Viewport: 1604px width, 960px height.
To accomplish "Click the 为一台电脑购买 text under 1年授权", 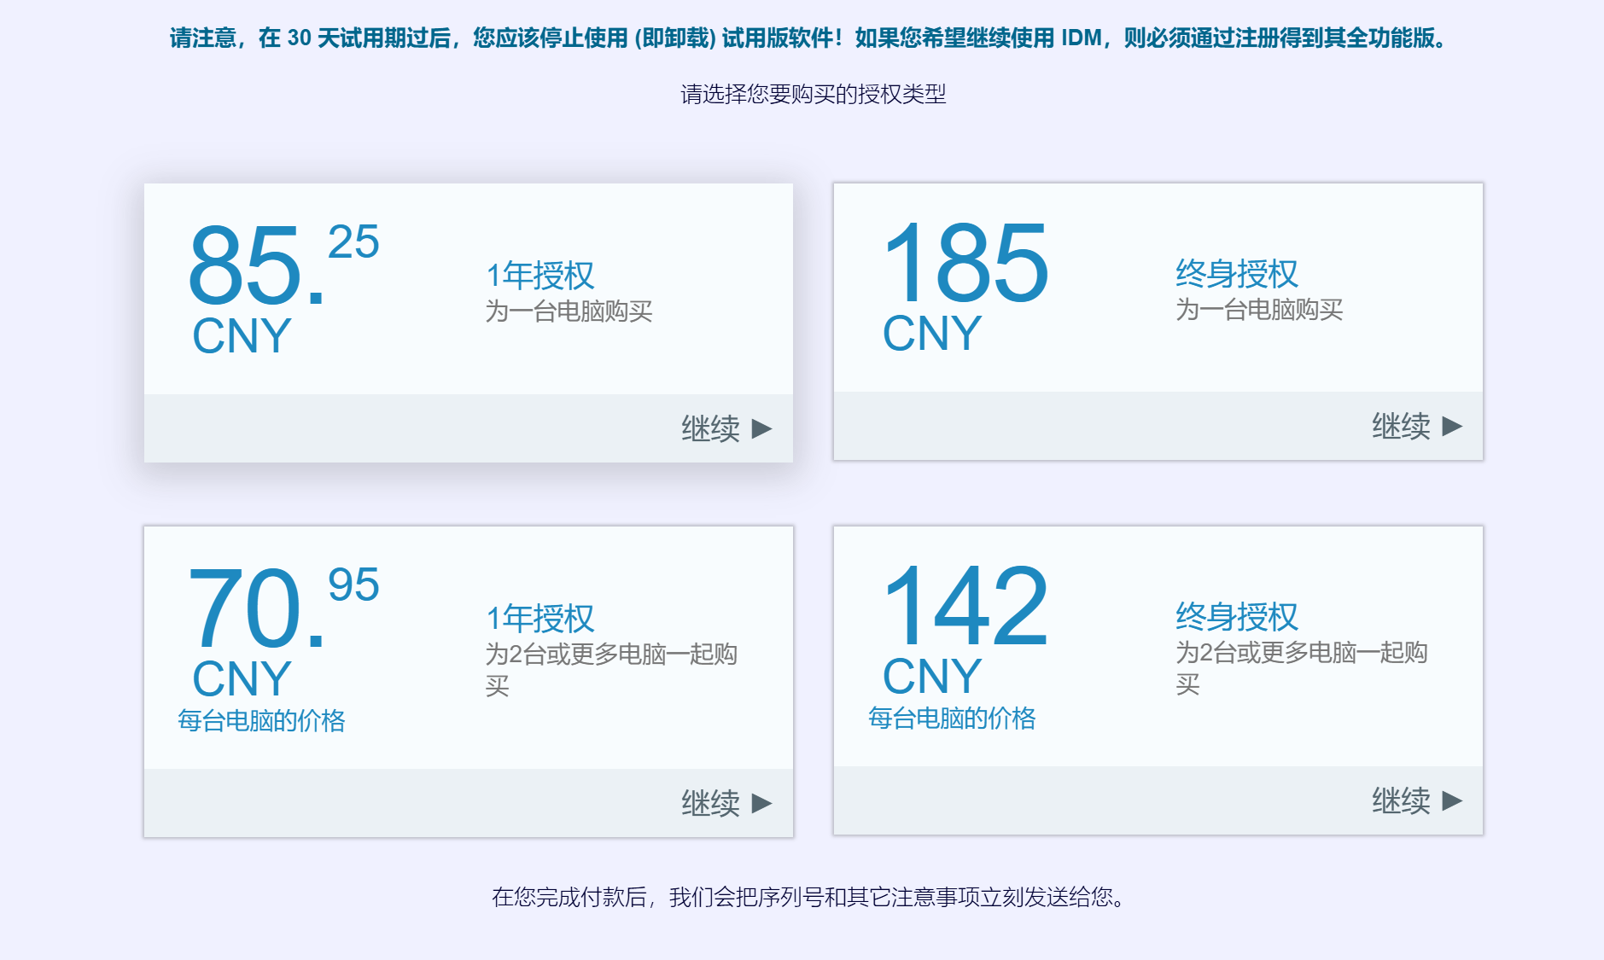I will tap(570, 311).
